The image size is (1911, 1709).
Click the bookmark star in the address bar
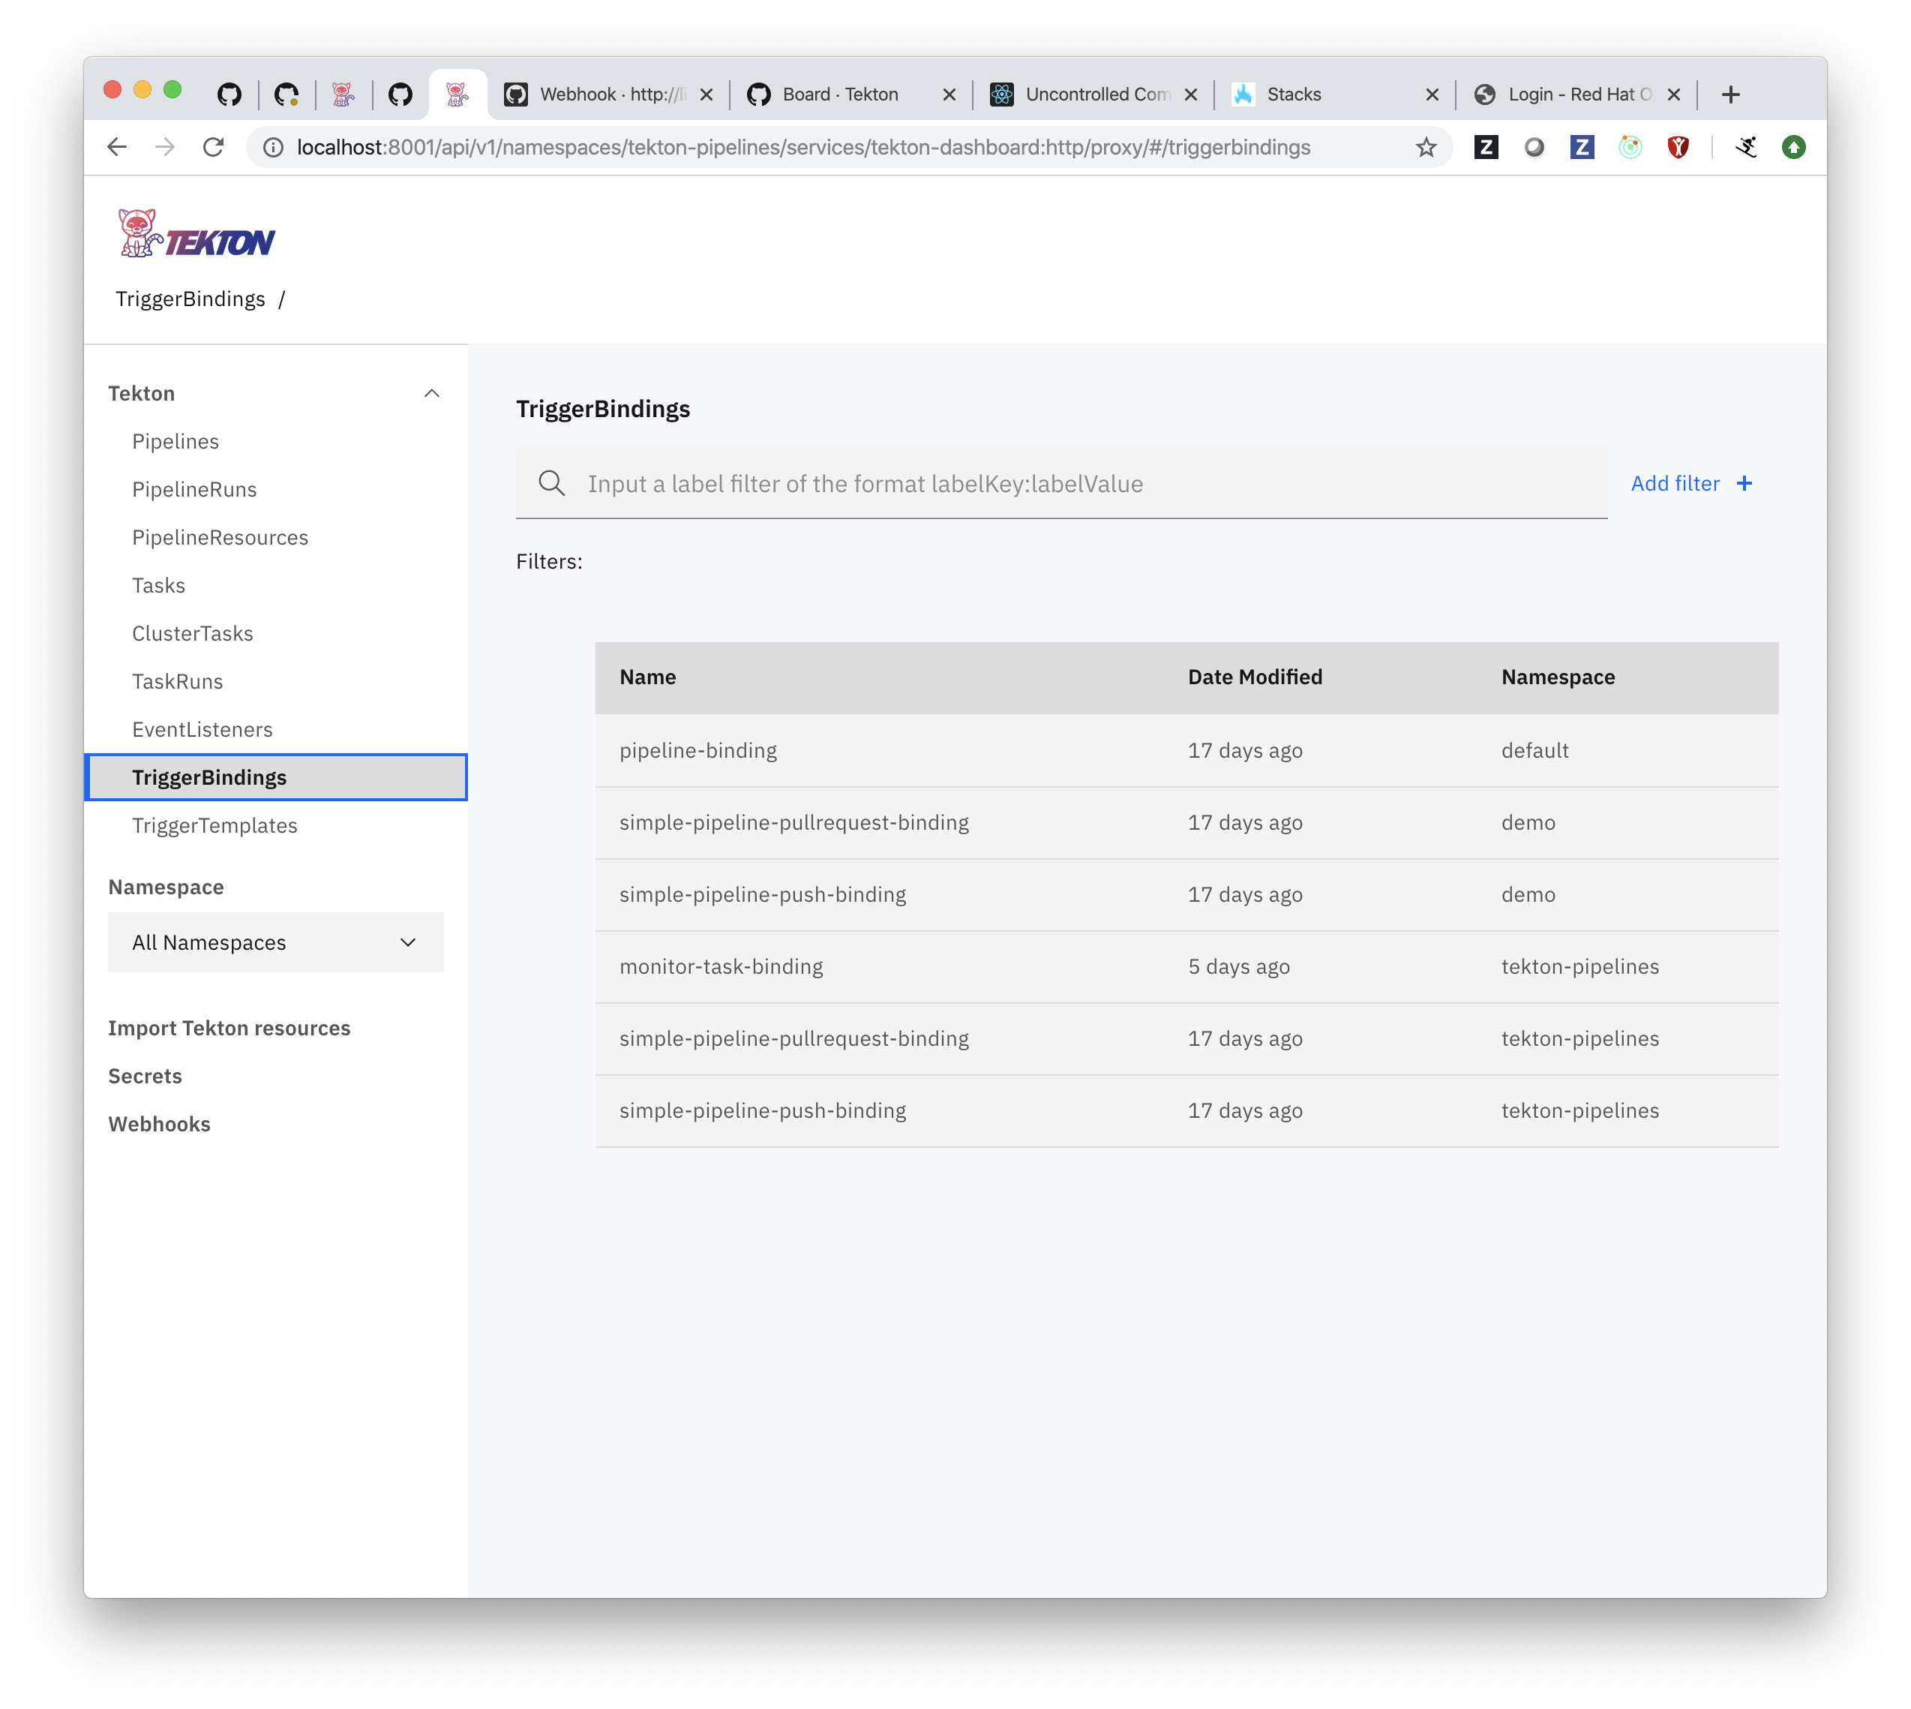coord(1425,146)
